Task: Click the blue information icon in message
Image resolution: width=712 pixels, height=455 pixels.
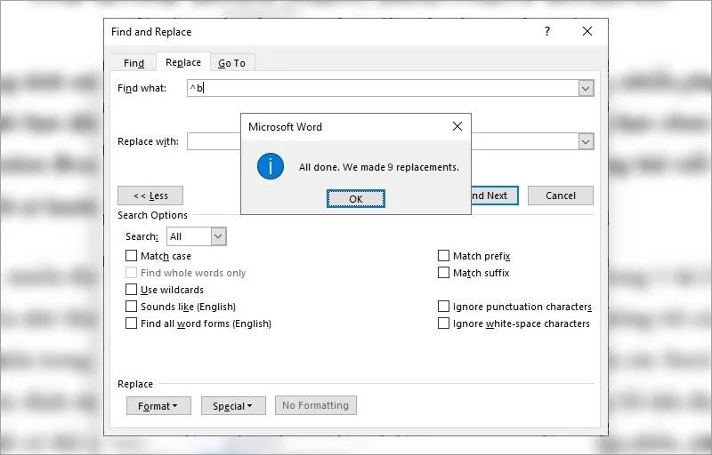Action: click(x=271, y=166)
